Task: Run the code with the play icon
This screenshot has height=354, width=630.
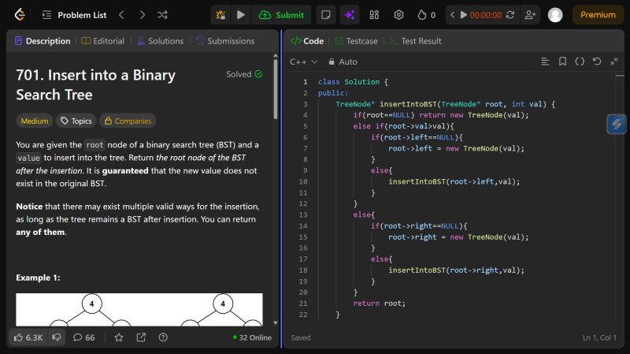Action: point(241,15)
